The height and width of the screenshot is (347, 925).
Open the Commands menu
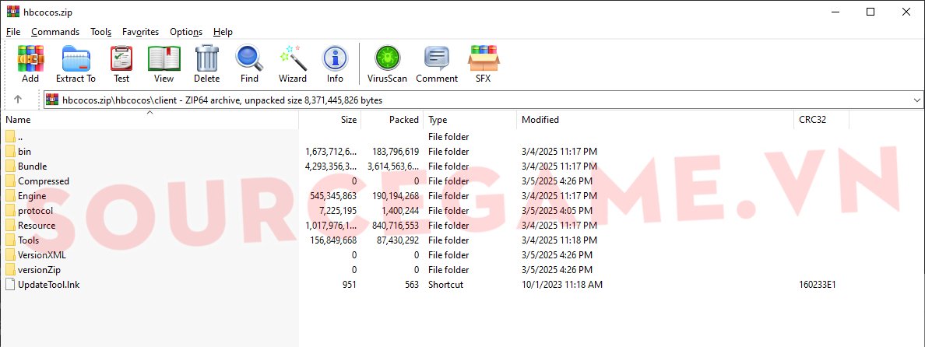coord(55,32)
